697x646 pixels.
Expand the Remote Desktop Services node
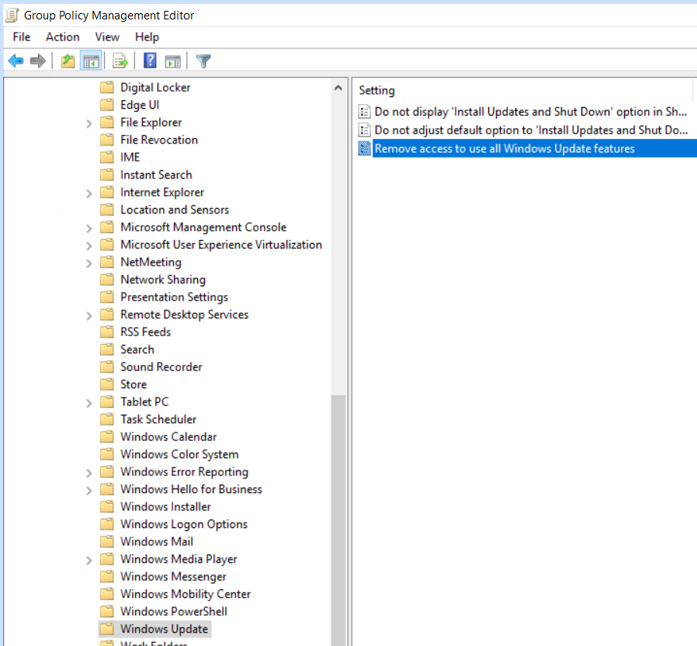pos(88,315)
